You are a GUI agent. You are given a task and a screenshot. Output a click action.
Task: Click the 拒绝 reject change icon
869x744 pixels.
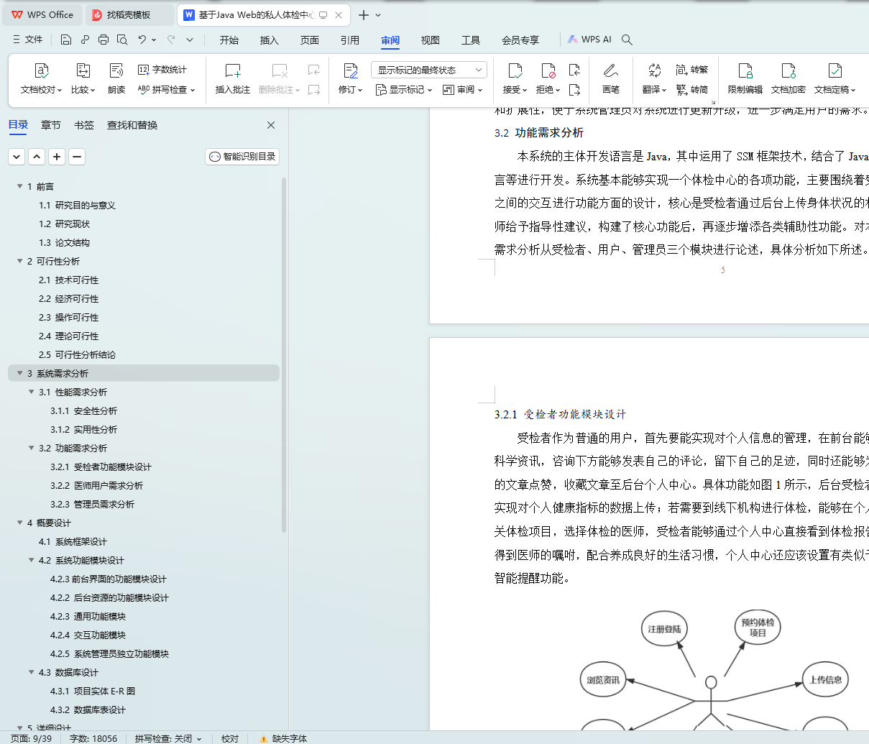pyautogui.click(x=548, y=70)
